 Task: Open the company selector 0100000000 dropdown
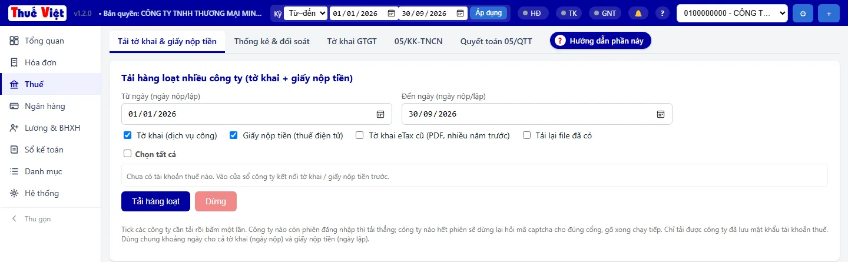point(732,13)
